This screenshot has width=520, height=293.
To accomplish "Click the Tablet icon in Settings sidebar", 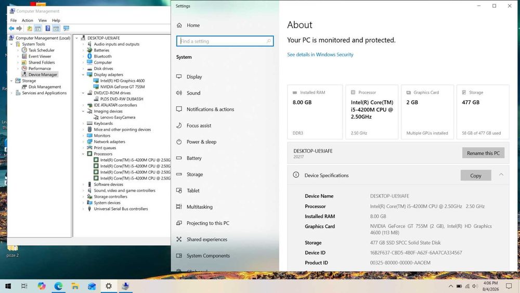I will 179,190.
